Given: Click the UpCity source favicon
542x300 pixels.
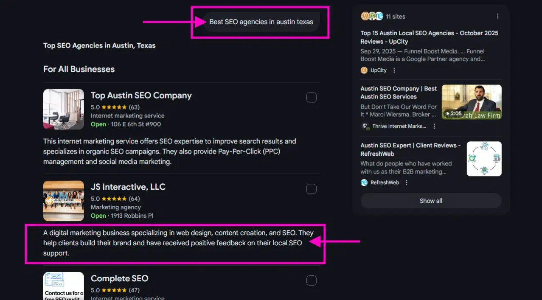Looking at the screenshot, I should 364,70.
